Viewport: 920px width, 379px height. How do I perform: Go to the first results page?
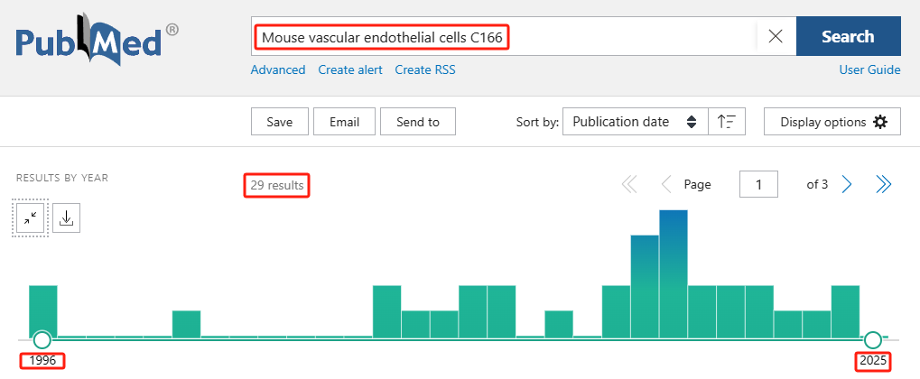[x=629, y=185]
